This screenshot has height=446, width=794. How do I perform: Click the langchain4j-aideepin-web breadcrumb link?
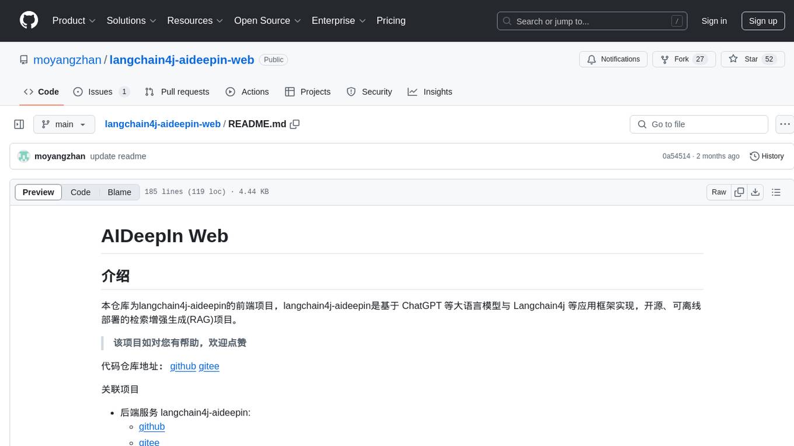[x=162, y=124]
